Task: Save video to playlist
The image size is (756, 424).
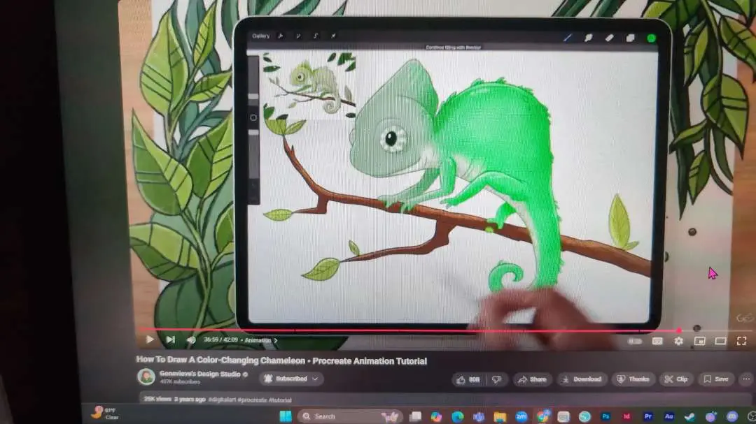Action: (x=716, y=380)
